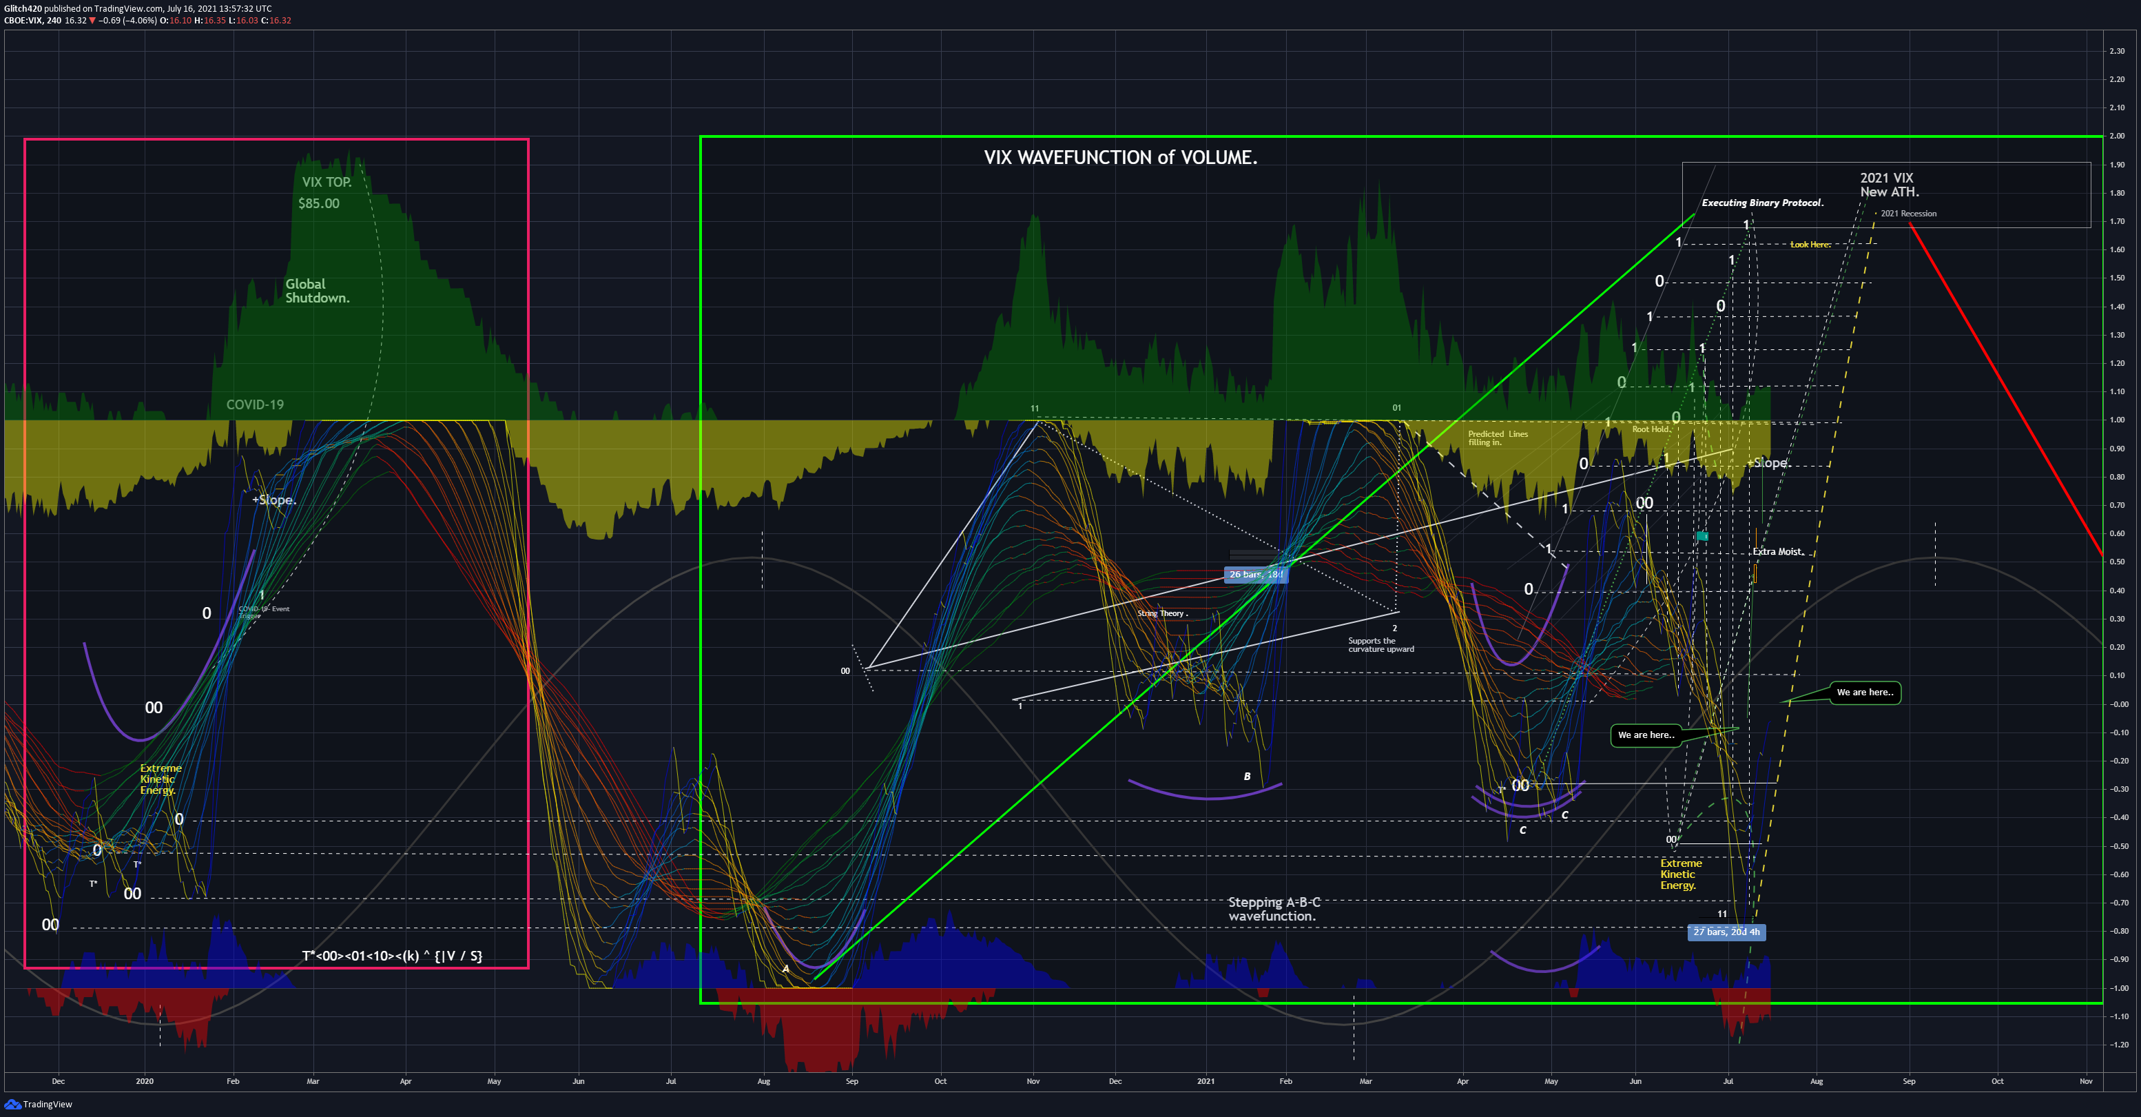Click the rightmost 'We are here..' callout
The image size is (2141, 1117).
click(x=1865, y=693)
